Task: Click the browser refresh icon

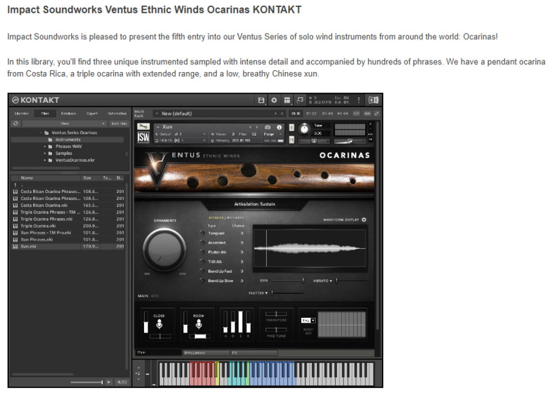Action: 16,123
